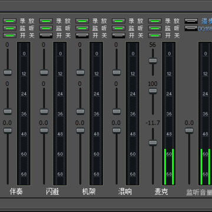
Task: Switch on 开关 for the 混响 channel
Action: [118, 35]
